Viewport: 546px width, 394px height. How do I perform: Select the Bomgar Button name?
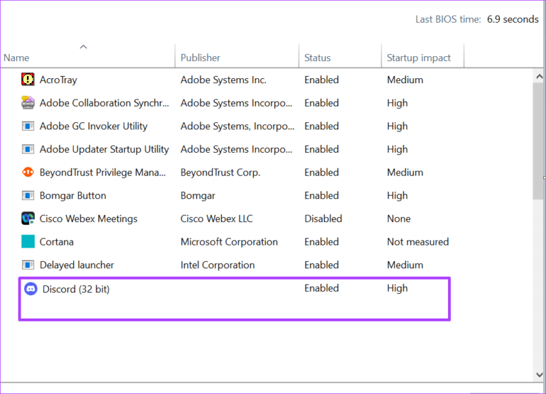tap(73, 196)
